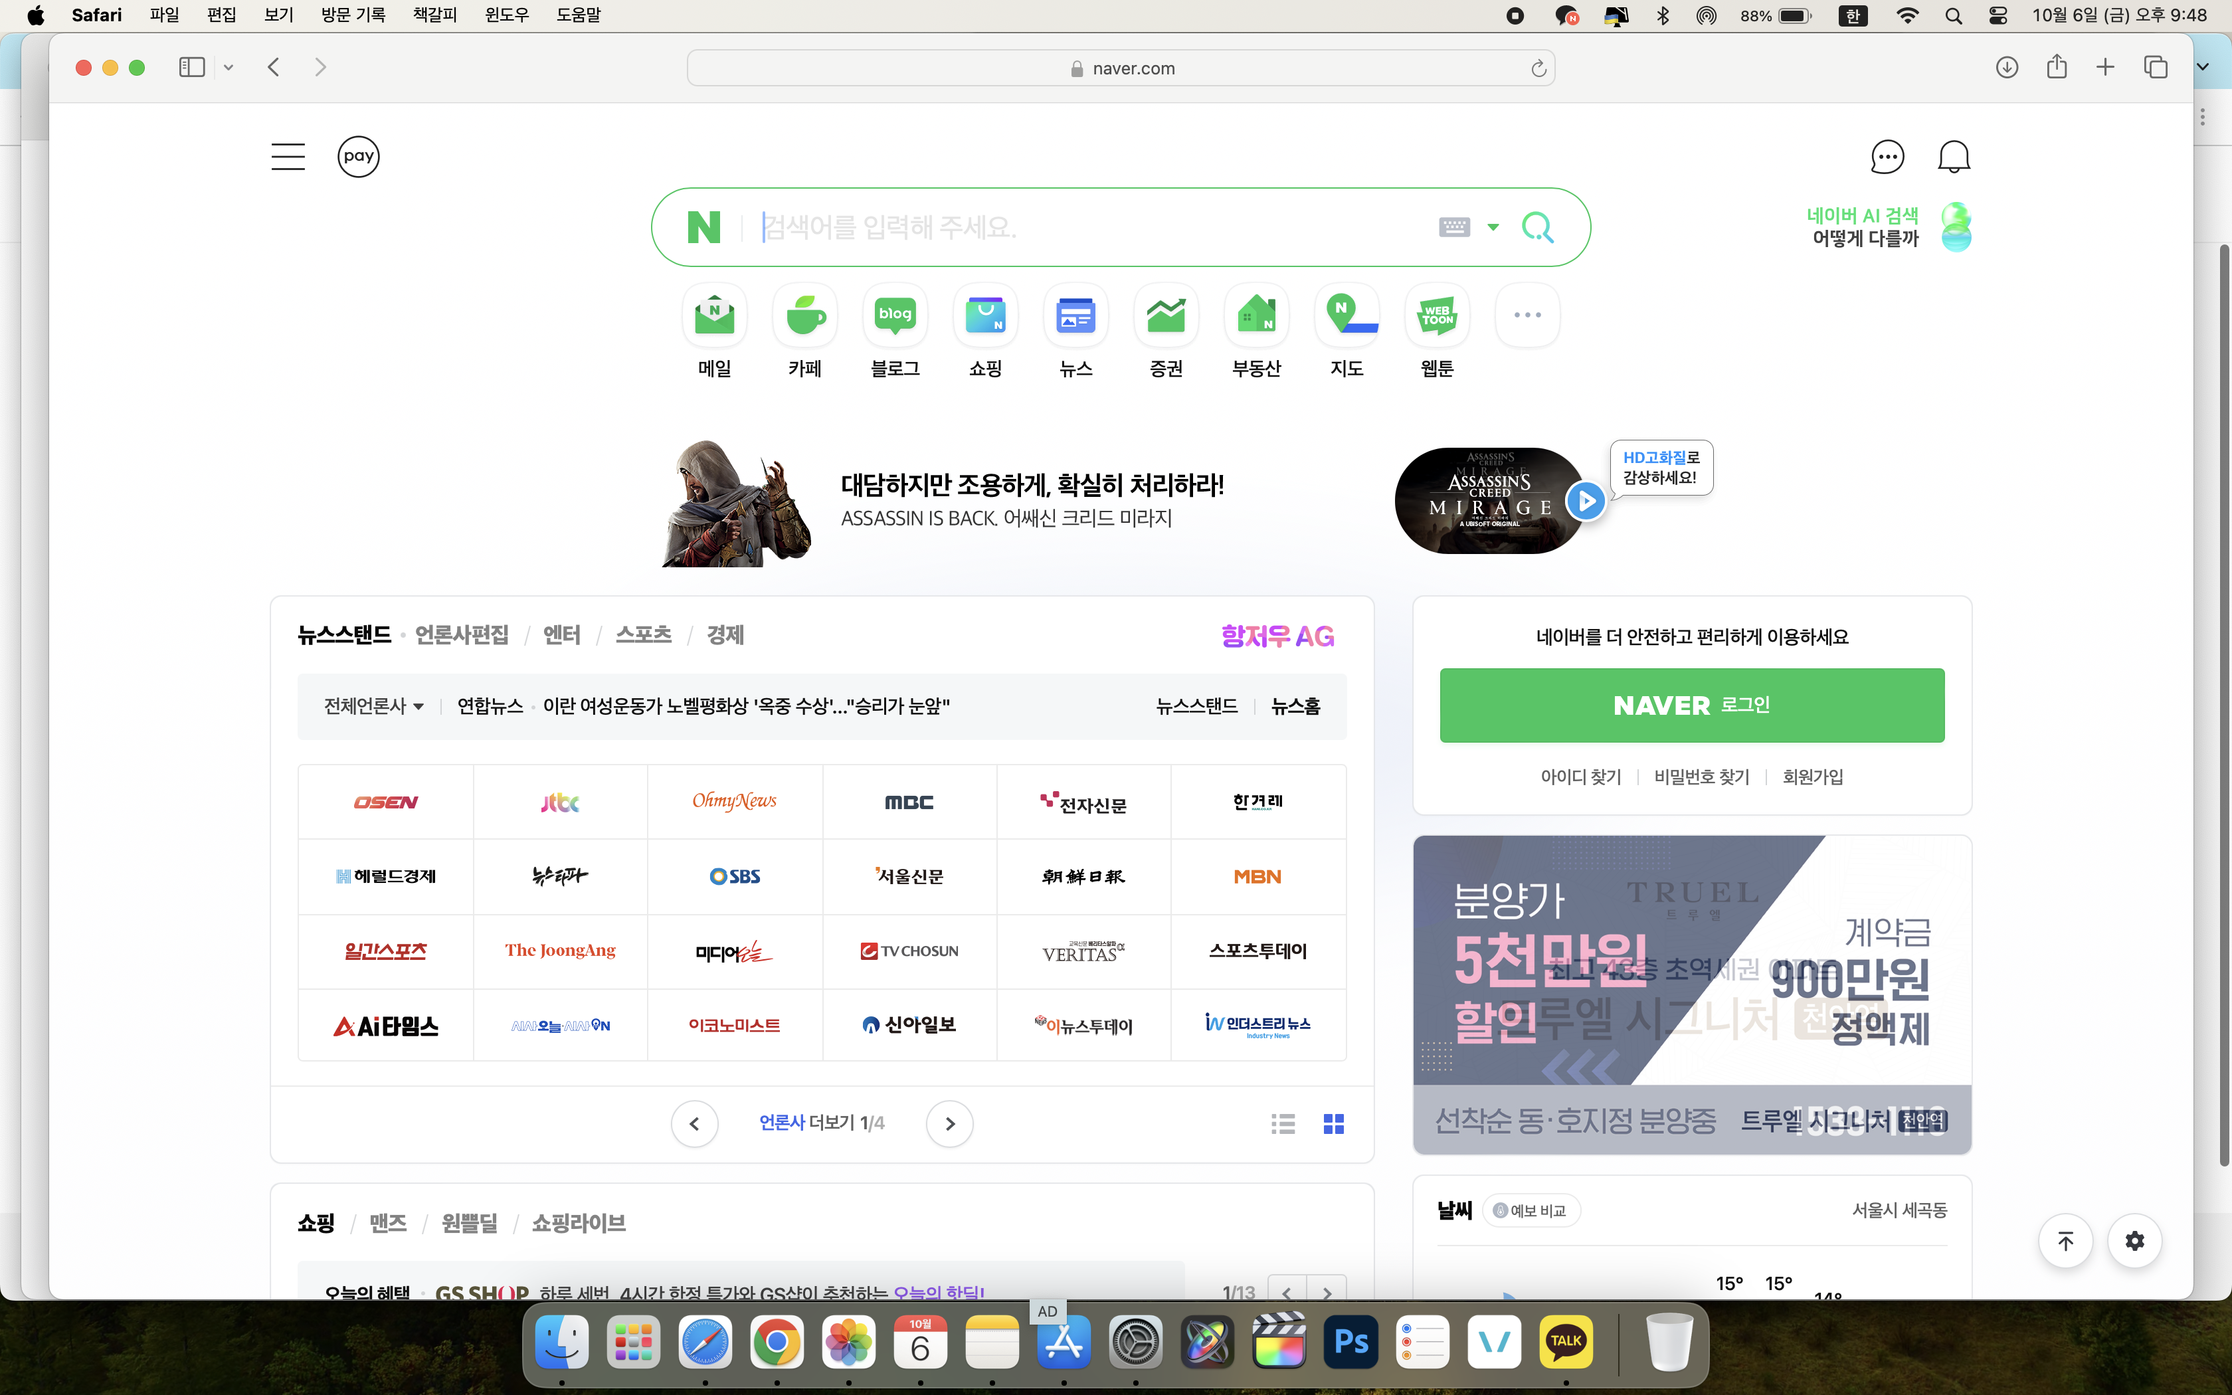
Task: Select the 쇼핑라이브 tab
Action: (579, 1224)
